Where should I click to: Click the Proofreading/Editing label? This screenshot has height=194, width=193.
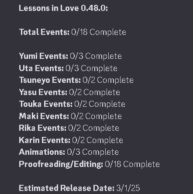pos(61,164)
